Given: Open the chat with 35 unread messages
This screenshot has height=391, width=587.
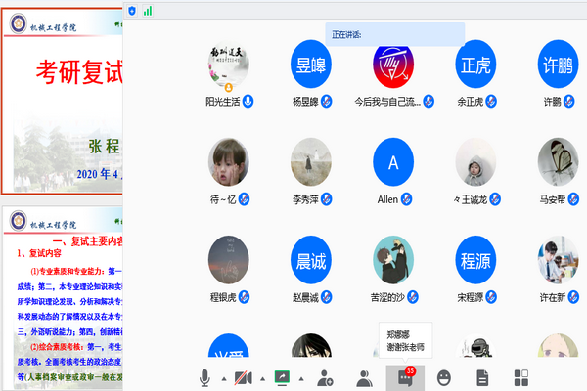Looking at the screenshot, I should pos(402,376).
